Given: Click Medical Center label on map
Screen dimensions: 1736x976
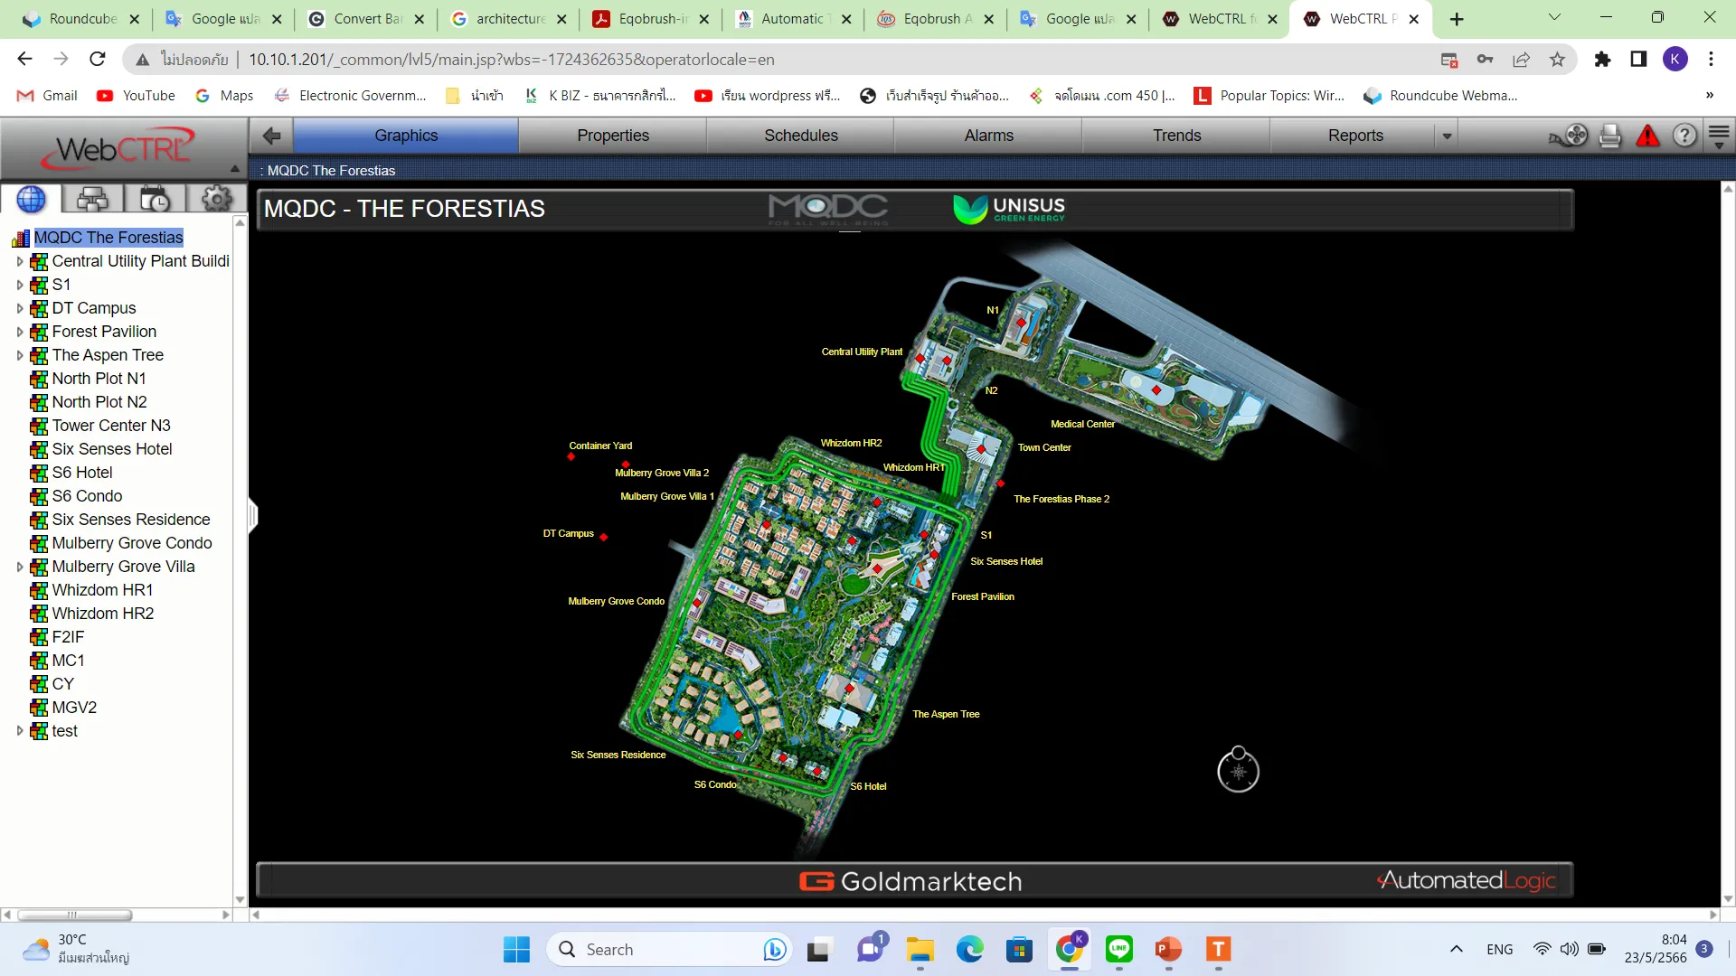Looking at the screenshot, I should (1082, 425).
